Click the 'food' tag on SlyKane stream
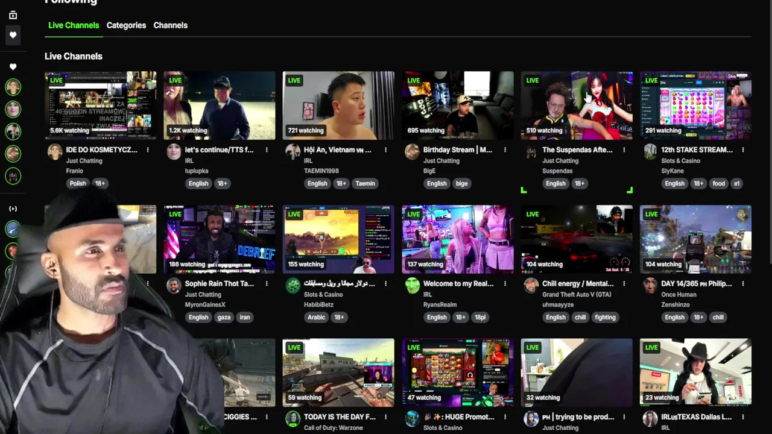Viewport: 772px width, 434px height. click(718, 183)
